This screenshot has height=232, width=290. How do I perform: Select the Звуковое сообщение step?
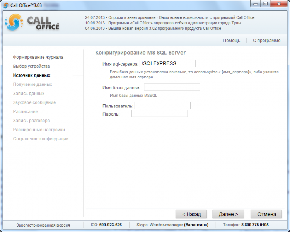click(34, 103)
